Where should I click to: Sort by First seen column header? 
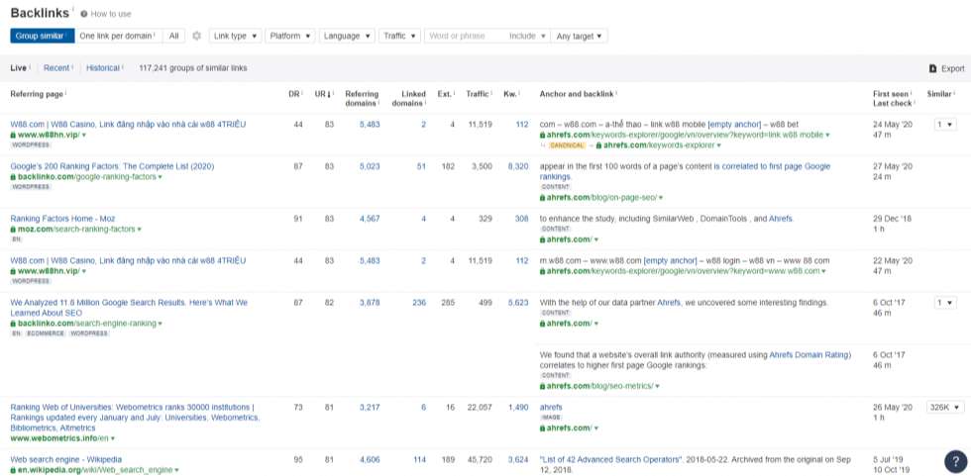pyautogui.click(x=891, y=94)
